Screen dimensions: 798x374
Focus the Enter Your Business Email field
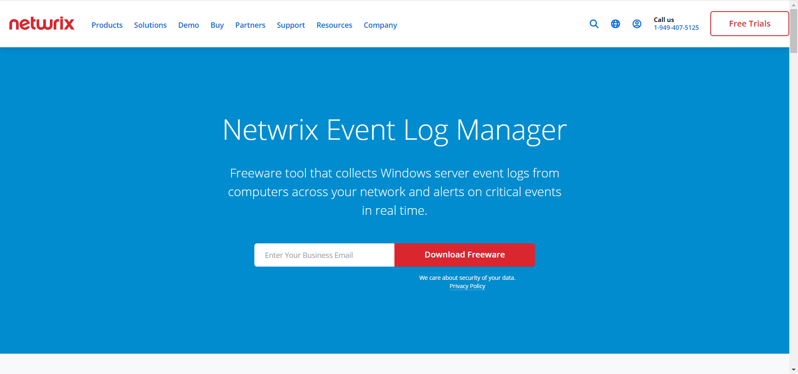(x=324, y=255)
